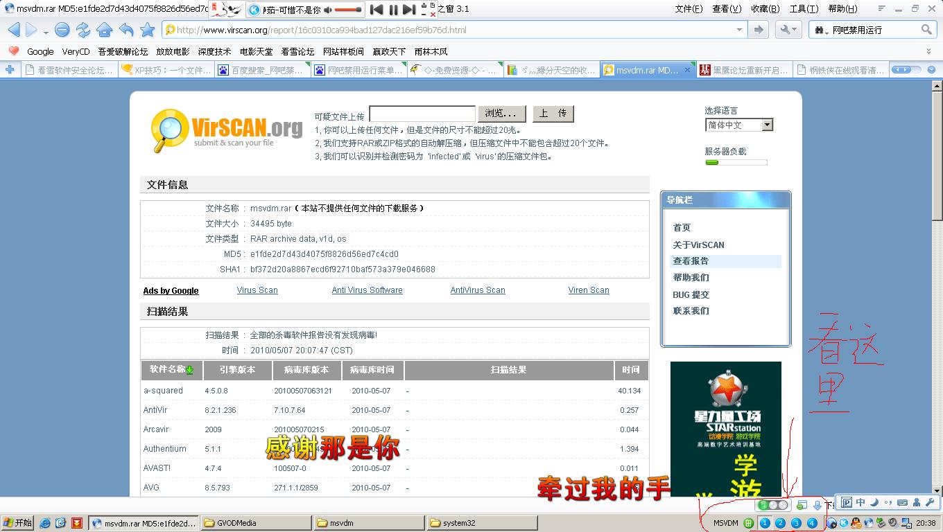
Task: Open the 帮助(H) menu
Action: pos(842,9)
